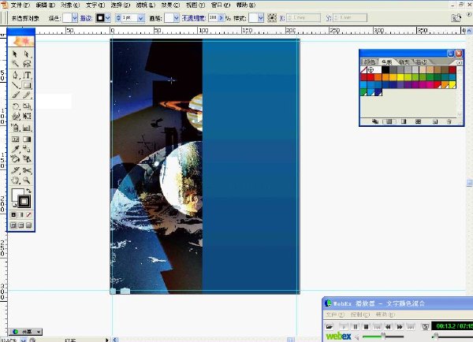Bring the white fill box to the front
This screenshot has height=342, width=473.
click(17, 194)
